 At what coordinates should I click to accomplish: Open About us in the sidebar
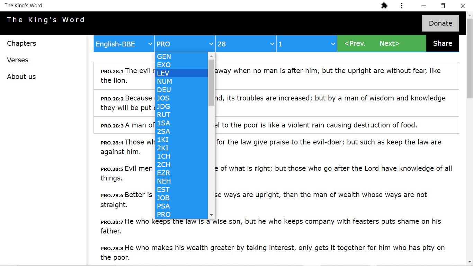click(21, 77)
